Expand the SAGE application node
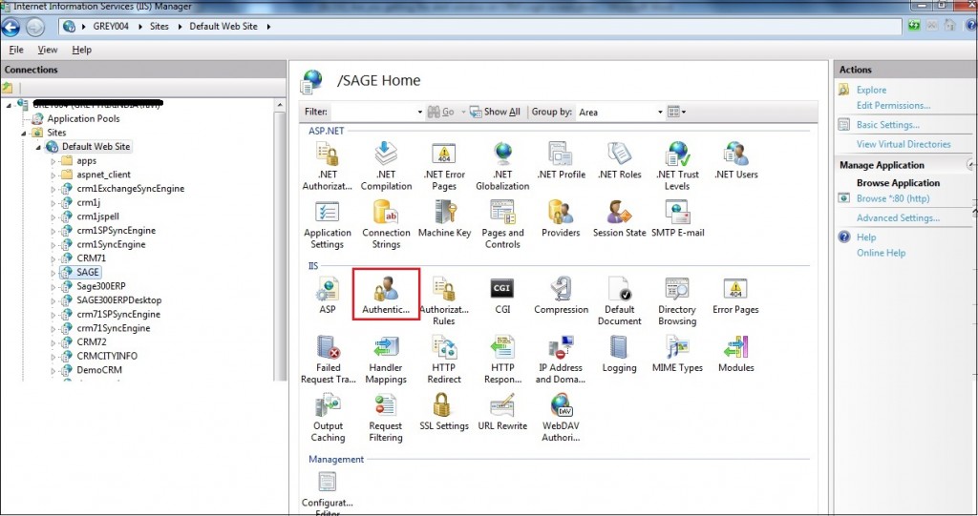Screen dimensions: 978x516 pos(53,273)
